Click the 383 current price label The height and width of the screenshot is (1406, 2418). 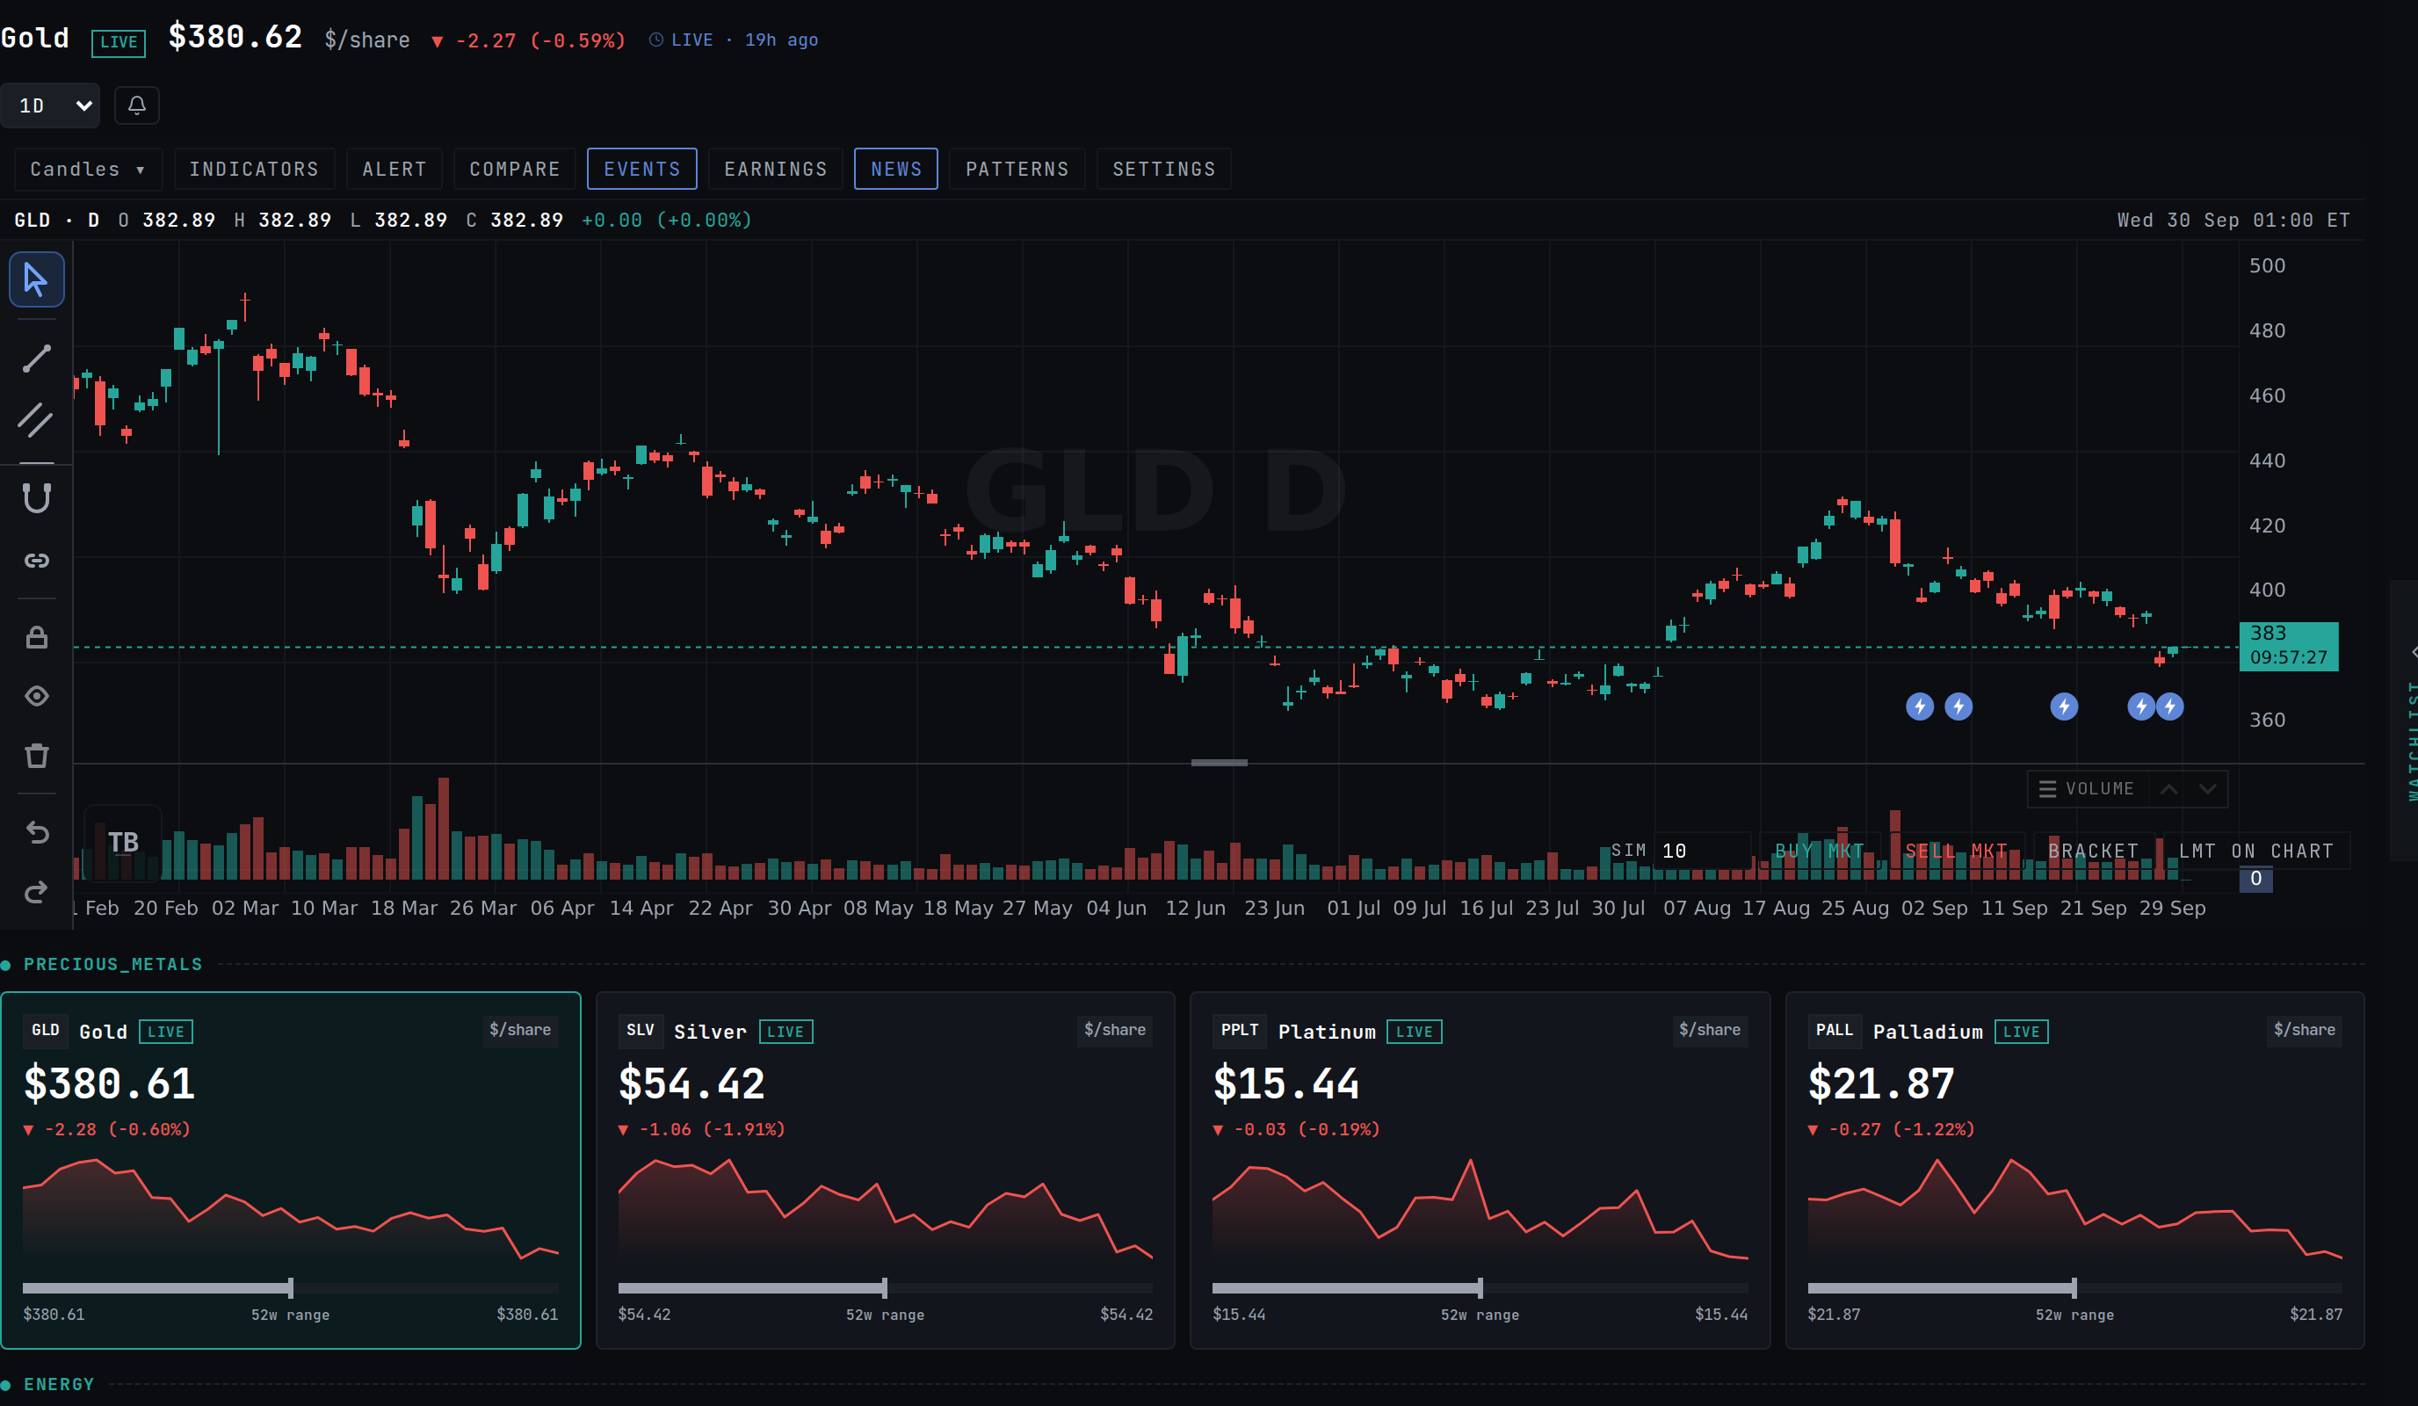pyautogui.click(x=2289, y=646)
